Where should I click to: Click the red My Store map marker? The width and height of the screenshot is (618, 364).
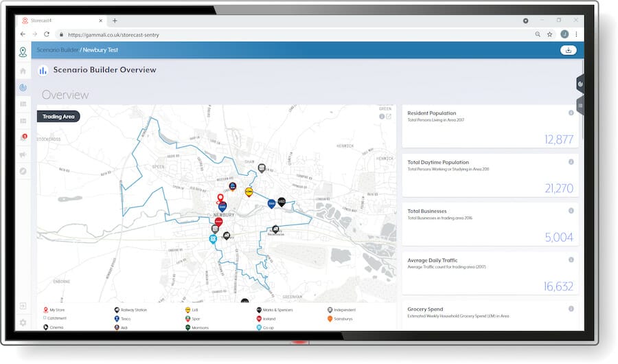(220, 198)
